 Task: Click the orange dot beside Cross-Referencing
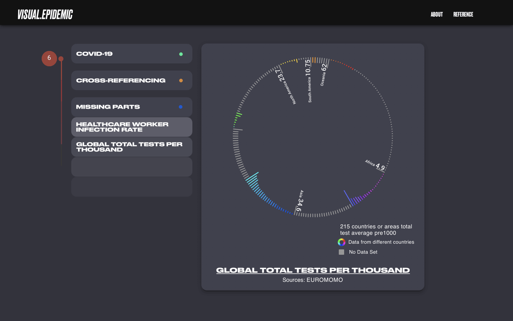coord(181,81)
